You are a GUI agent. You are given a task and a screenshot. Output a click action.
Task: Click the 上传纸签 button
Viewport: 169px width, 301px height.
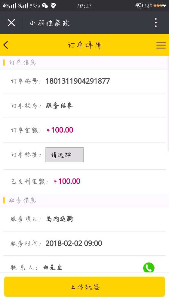pos(84,287)
